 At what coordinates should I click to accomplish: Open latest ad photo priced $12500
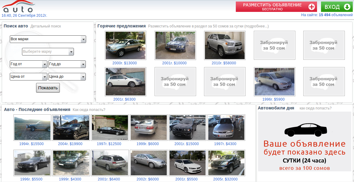110,127
